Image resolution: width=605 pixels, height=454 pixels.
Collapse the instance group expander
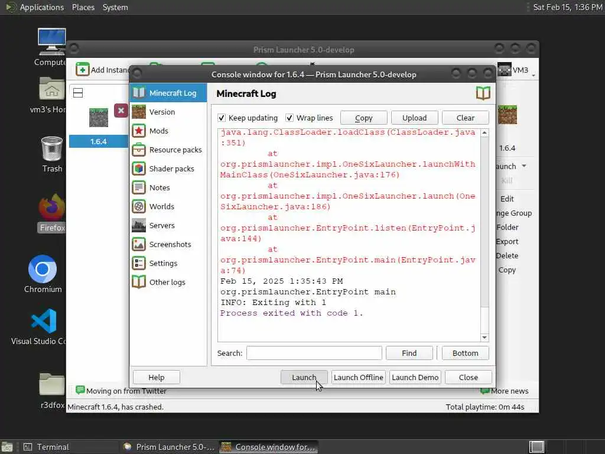[78, 93]
